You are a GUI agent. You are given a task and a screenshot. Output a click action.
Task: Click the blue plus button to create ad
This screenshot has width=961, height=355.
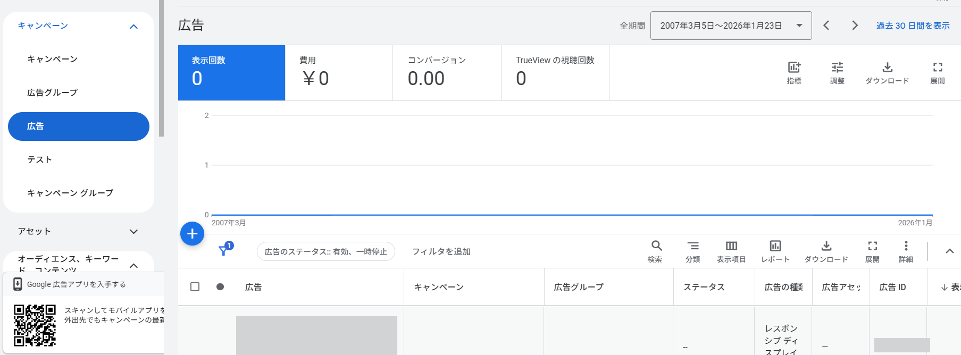[192, 234]
